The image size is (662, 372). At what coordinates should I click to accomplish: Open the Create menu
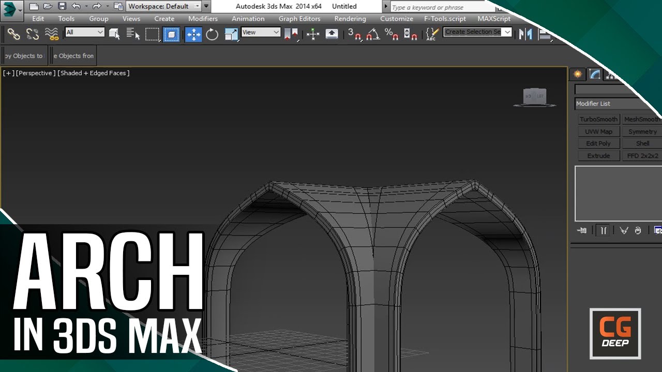click(164, 19)
